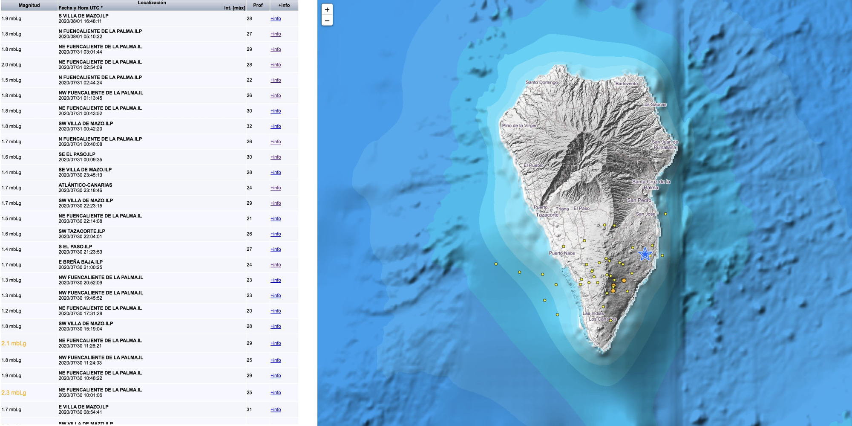The width and height of the screenshot is (852, 426).
Task: Open +info for 2020/07/31 03:01:44 event
Action: (x=276, y=49)
